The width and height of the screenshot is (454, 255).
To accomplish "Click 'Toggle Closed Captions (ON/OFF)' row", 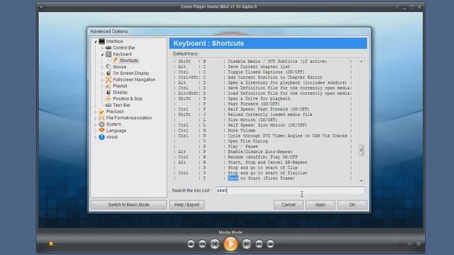I will 262,72.
